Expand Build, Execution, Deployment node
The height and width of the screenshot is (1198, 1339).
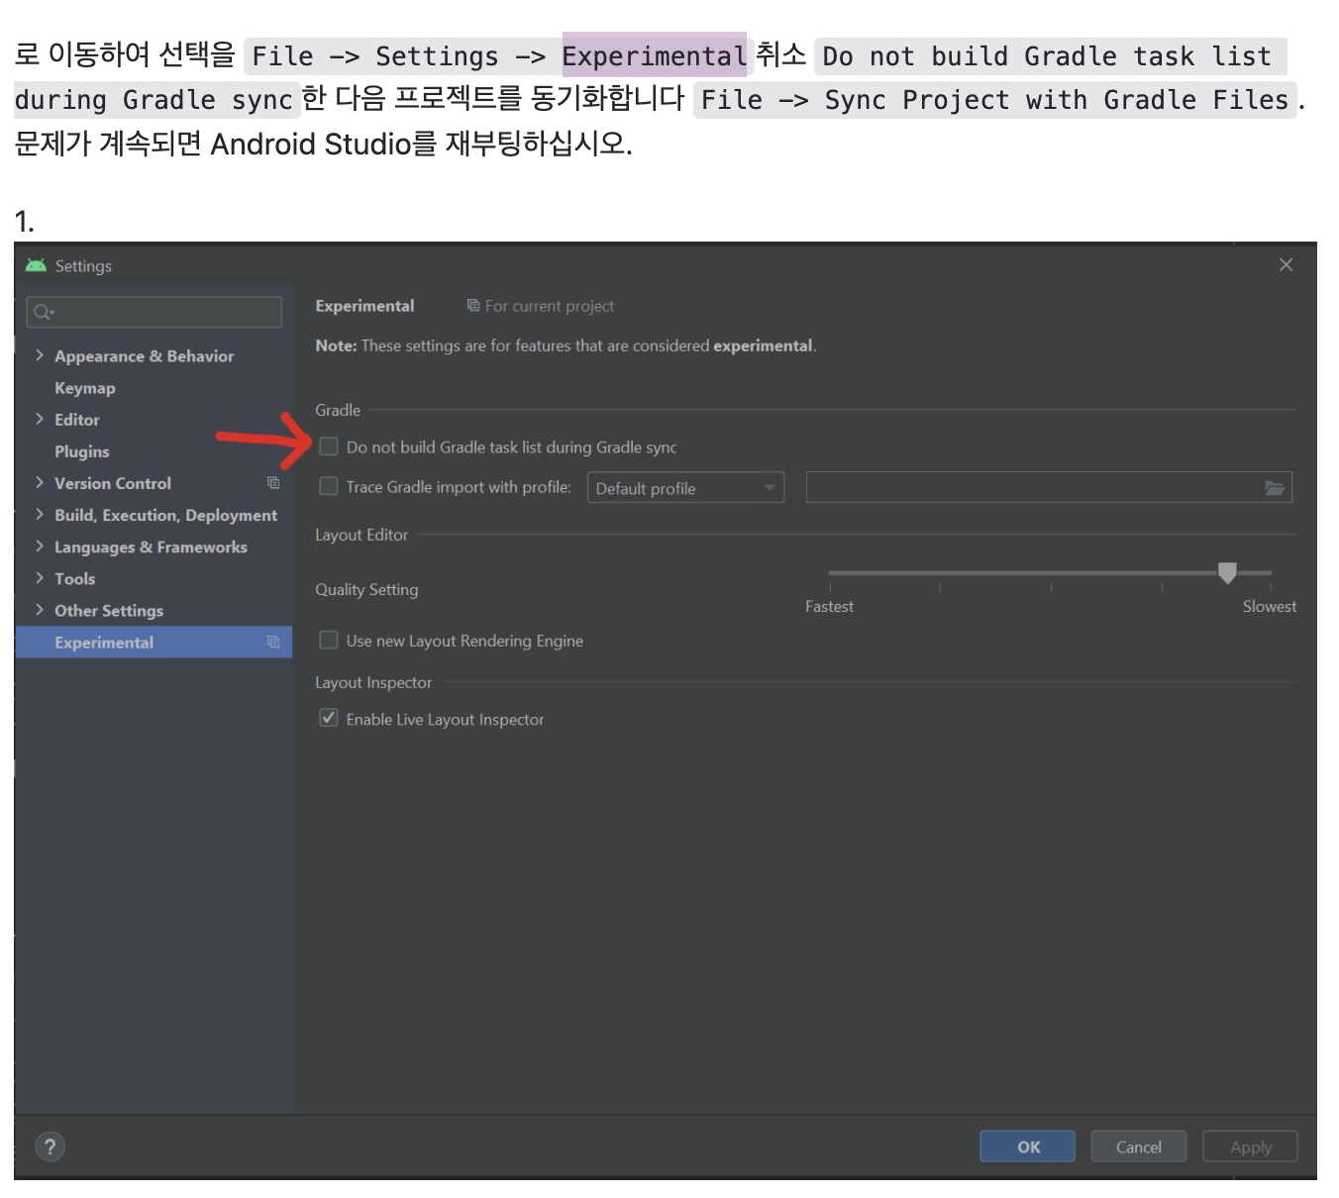coord(40,515)
